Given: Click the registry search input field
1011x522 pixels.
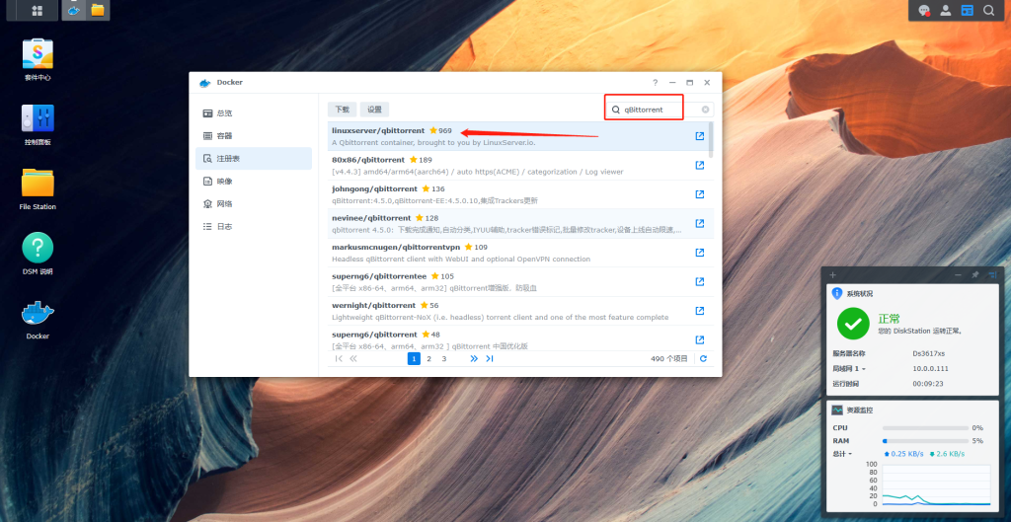Looking at the screenshot, I should tap(661, 110).
